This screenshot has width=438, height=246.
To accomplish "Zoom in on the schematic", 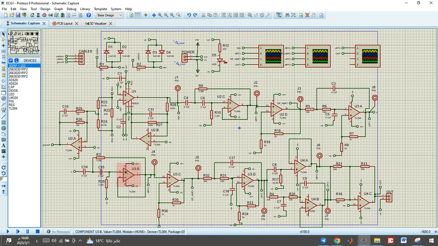I will click(160, 15).
